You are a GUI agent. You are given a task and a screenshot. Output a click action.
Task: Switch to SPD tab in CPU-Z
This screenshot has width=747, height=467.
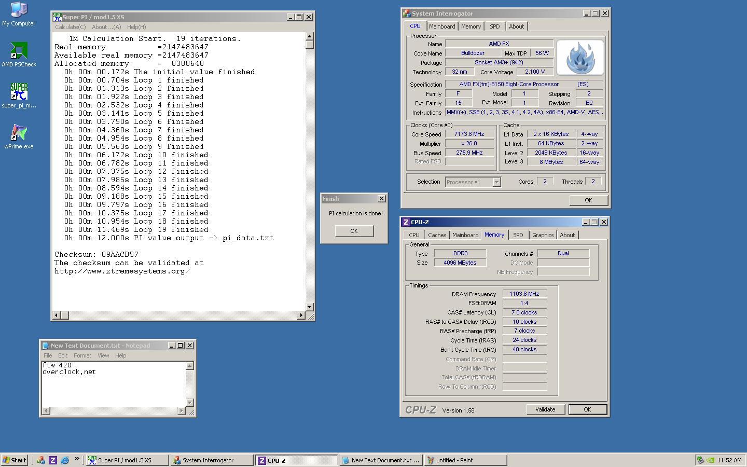[x=518, y=235]
